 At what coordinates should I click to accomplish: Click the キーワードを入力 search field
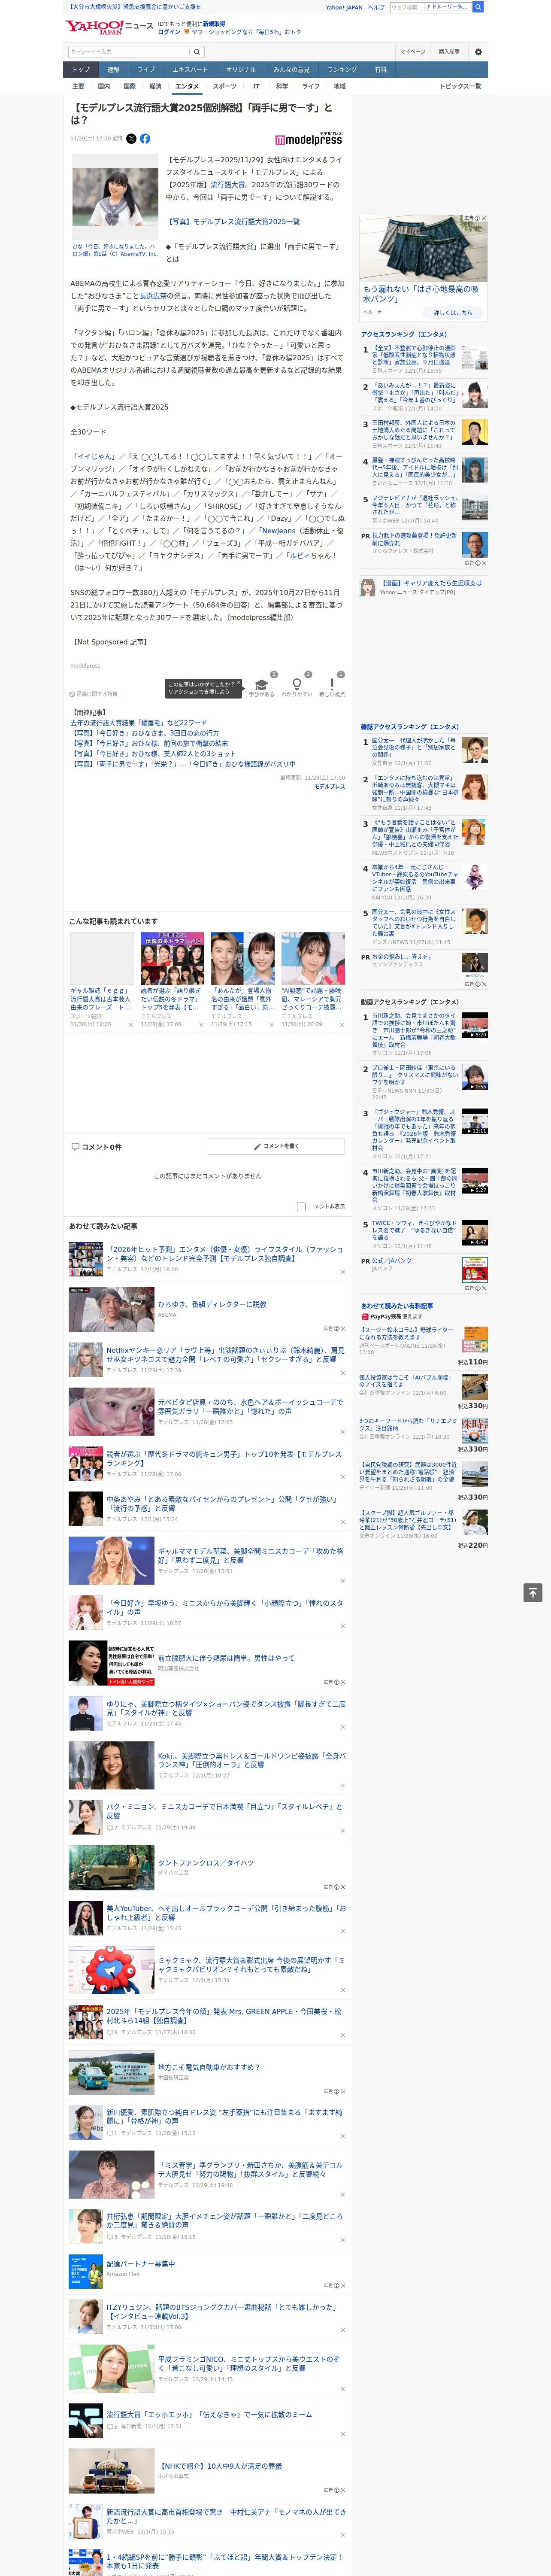pos(129,52)
